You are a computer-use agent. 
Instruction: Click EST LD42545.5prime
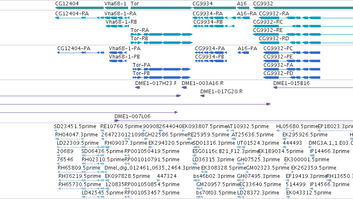(x=102, y=193)
